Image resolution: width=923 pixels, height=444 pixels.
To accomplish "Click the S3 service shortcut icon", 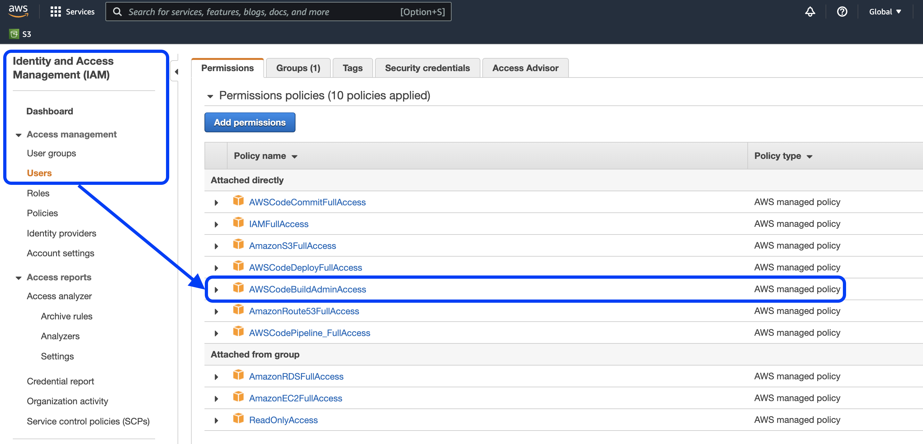I will click(x=14, y=34).
